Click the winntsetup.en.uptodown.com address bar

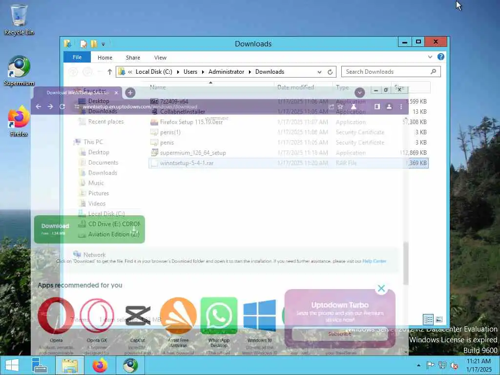pos(204,106)
